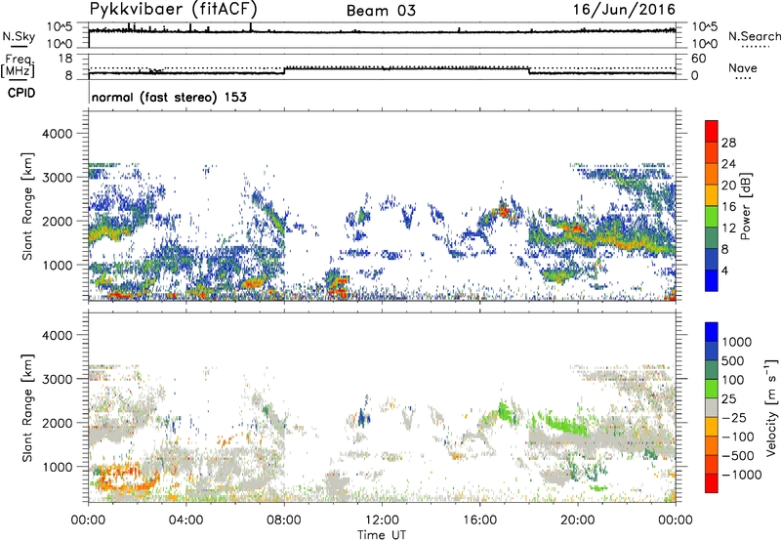
Task: Click the "60" tick on the Nave axis
Action: [699, 59]
